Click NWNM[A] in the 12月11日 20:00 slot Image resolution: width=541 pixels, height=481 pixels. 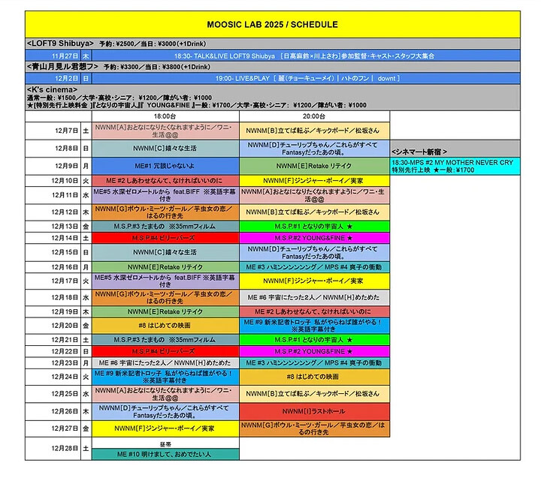[x=314, y=195]
